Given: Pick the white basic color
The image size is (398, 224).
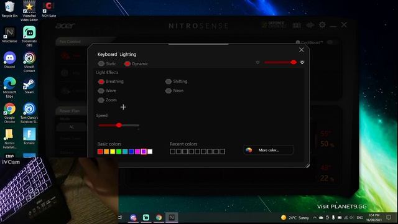Looking at the screenshot, I should (150, 152).
